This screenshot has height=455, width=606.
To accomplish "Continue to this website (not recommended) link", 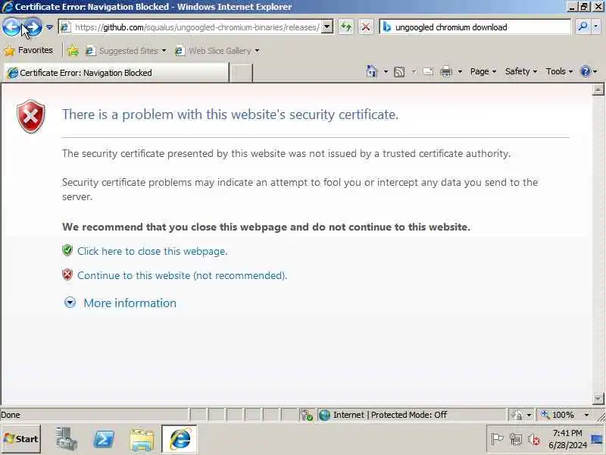I will tap(182, 275).
